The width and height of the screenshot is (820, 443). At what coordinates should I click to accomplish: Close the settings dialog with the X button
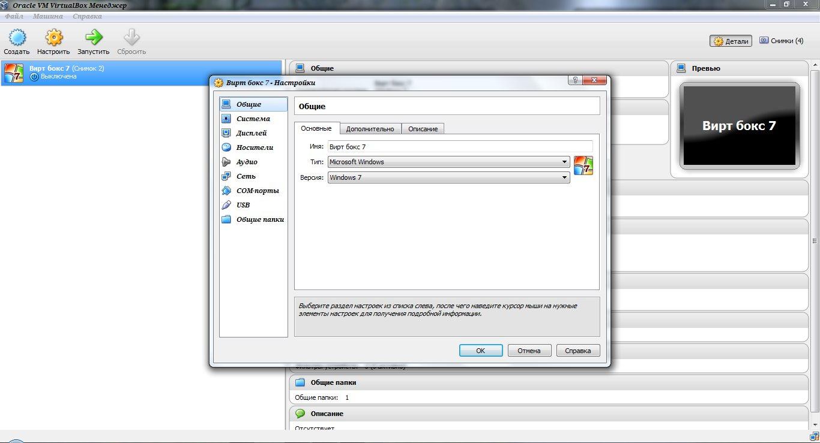pos(594,80)
